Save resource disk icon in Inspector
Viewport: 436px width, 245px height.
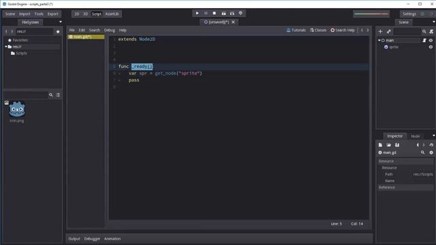397,145
